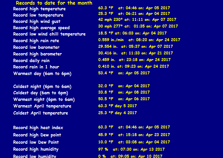Select the 'Record low barometer' label
The height and width of the screenshot is (158, 223).
(36, 47)
